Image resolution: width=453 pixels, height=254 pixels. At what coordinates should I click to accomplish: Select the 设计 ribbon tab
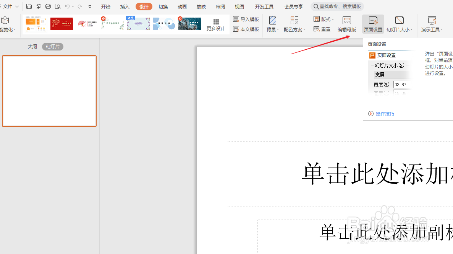(144, 7)
